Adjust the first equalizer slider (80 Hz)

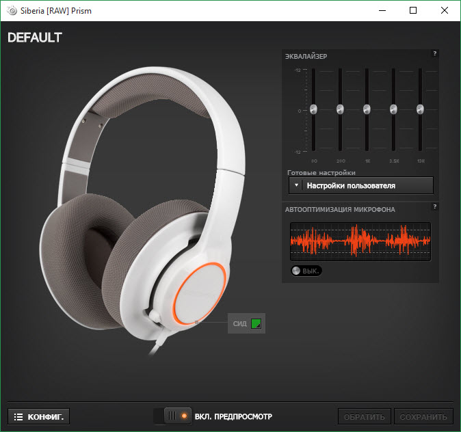coord(313,109)
